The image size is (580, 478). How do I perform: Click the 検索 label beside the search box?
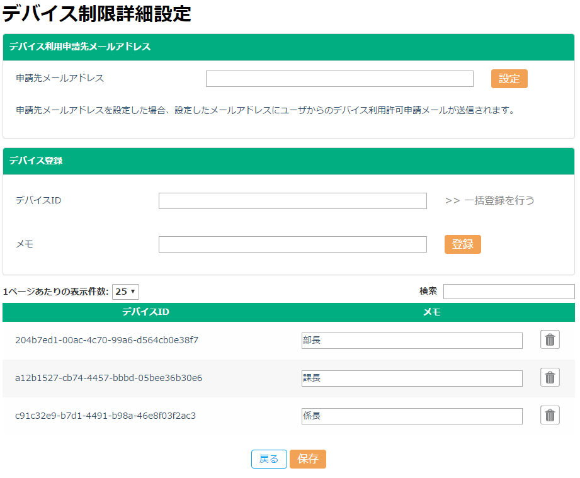428,291
